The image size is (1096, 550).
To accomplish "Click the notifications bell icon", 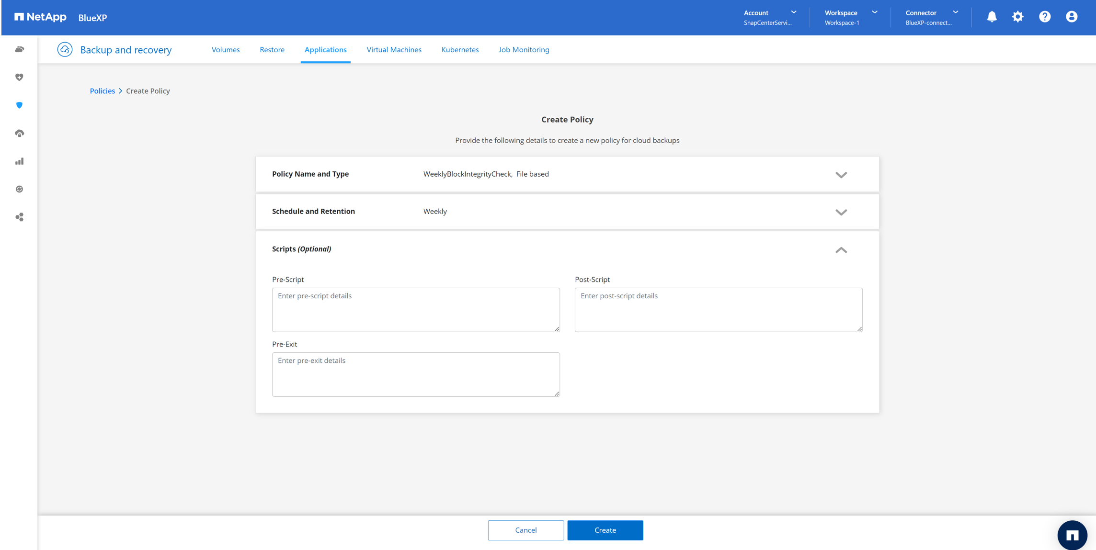I will tap(992, 17).
